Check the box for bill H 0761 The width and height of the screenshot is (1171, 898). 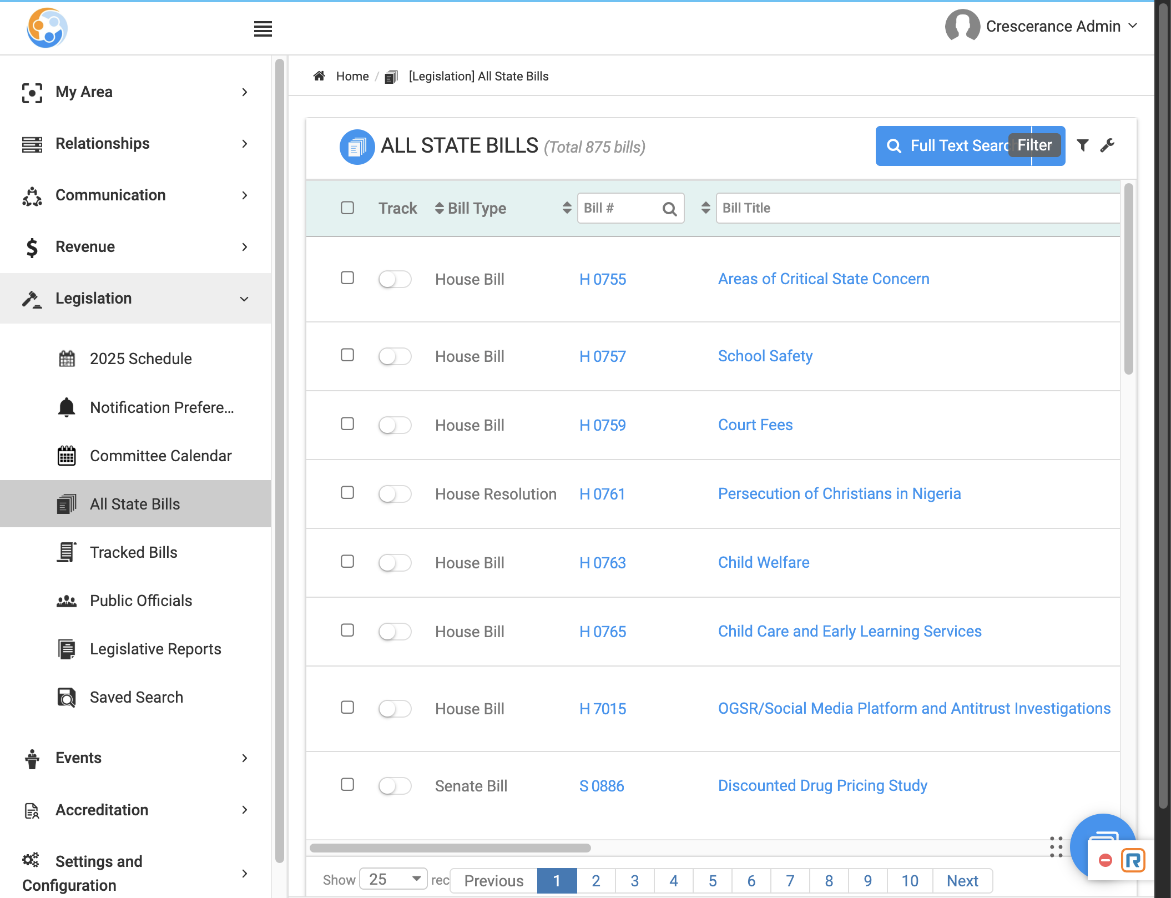tap(347, 492)
